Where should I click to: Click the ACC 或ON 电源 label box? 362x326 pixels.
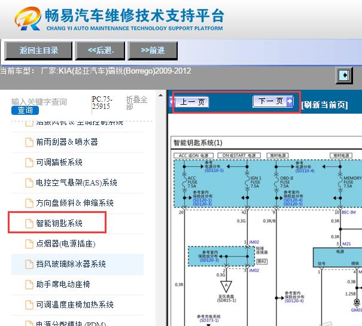click(x=193, y=156)
